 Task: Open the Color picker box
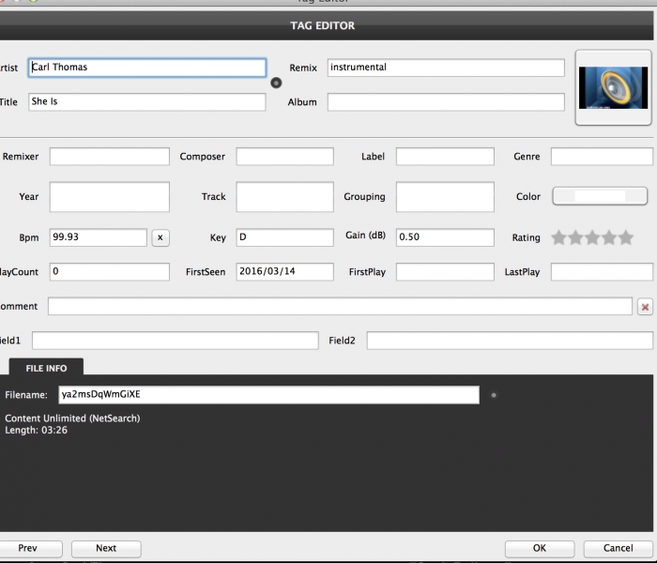coord(600,196)
